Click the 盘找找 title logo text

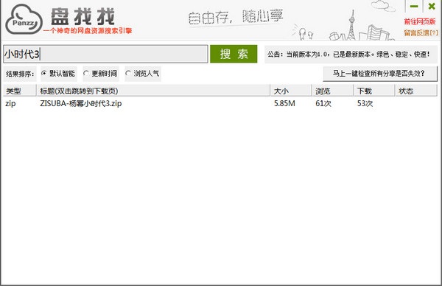[x=83, y=16]
